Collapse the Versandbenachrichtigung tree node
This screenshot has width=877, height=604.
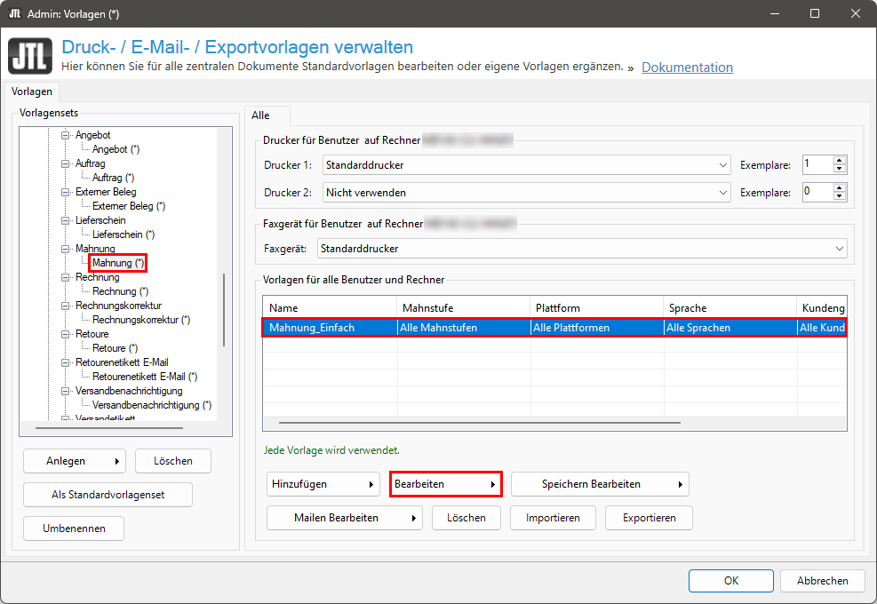tap(66, 391)
